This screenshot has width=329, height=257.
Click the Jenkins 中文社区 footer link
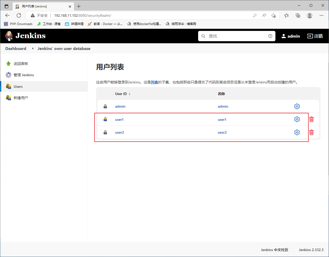tap(274, 250)
